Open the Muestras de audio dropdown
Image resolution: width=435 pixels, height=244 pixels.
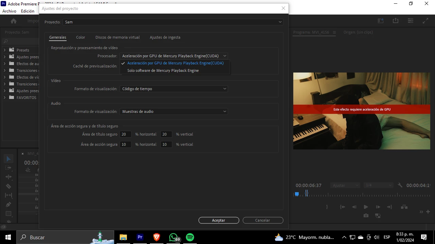(174, 111)
